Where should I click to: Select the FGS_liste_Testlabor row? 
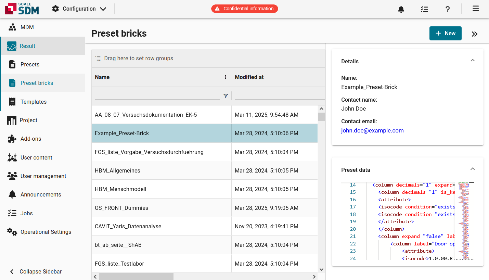coord(205,264)
